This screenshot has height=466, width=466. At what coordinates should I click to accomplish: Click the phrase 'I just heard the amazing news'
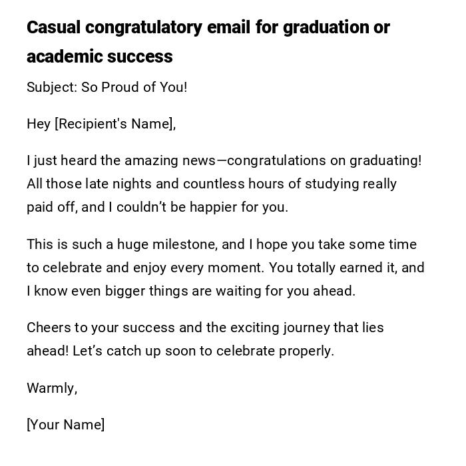click(x=121, y=160)
